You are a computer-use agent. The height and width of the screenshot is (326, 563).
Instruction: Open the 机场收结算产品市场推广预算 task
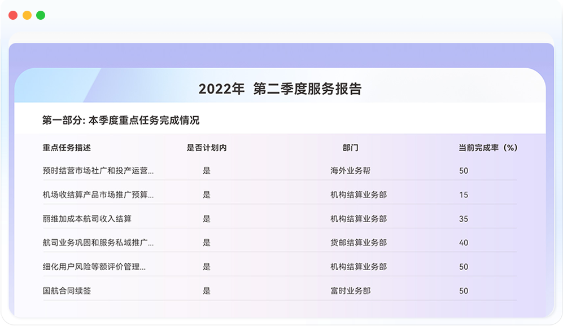pyautogui.click(x=98, y=195)
